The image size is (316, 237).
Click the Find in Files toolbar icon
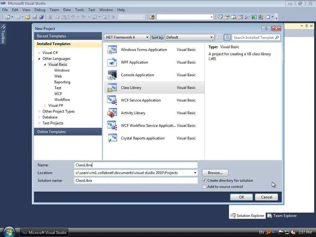(152, 17)
